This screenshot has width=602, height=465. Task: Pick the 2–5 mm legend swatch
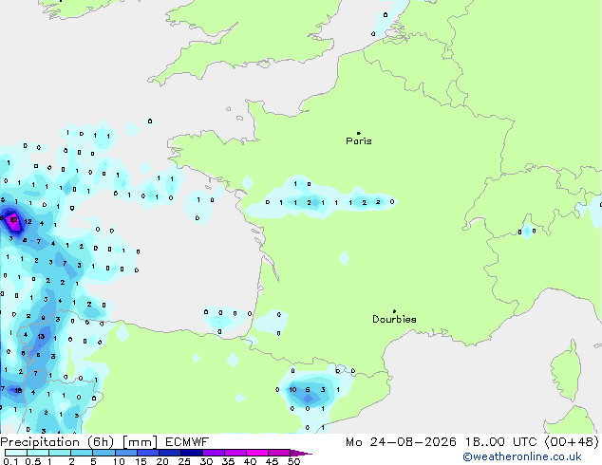click(82, 453)
